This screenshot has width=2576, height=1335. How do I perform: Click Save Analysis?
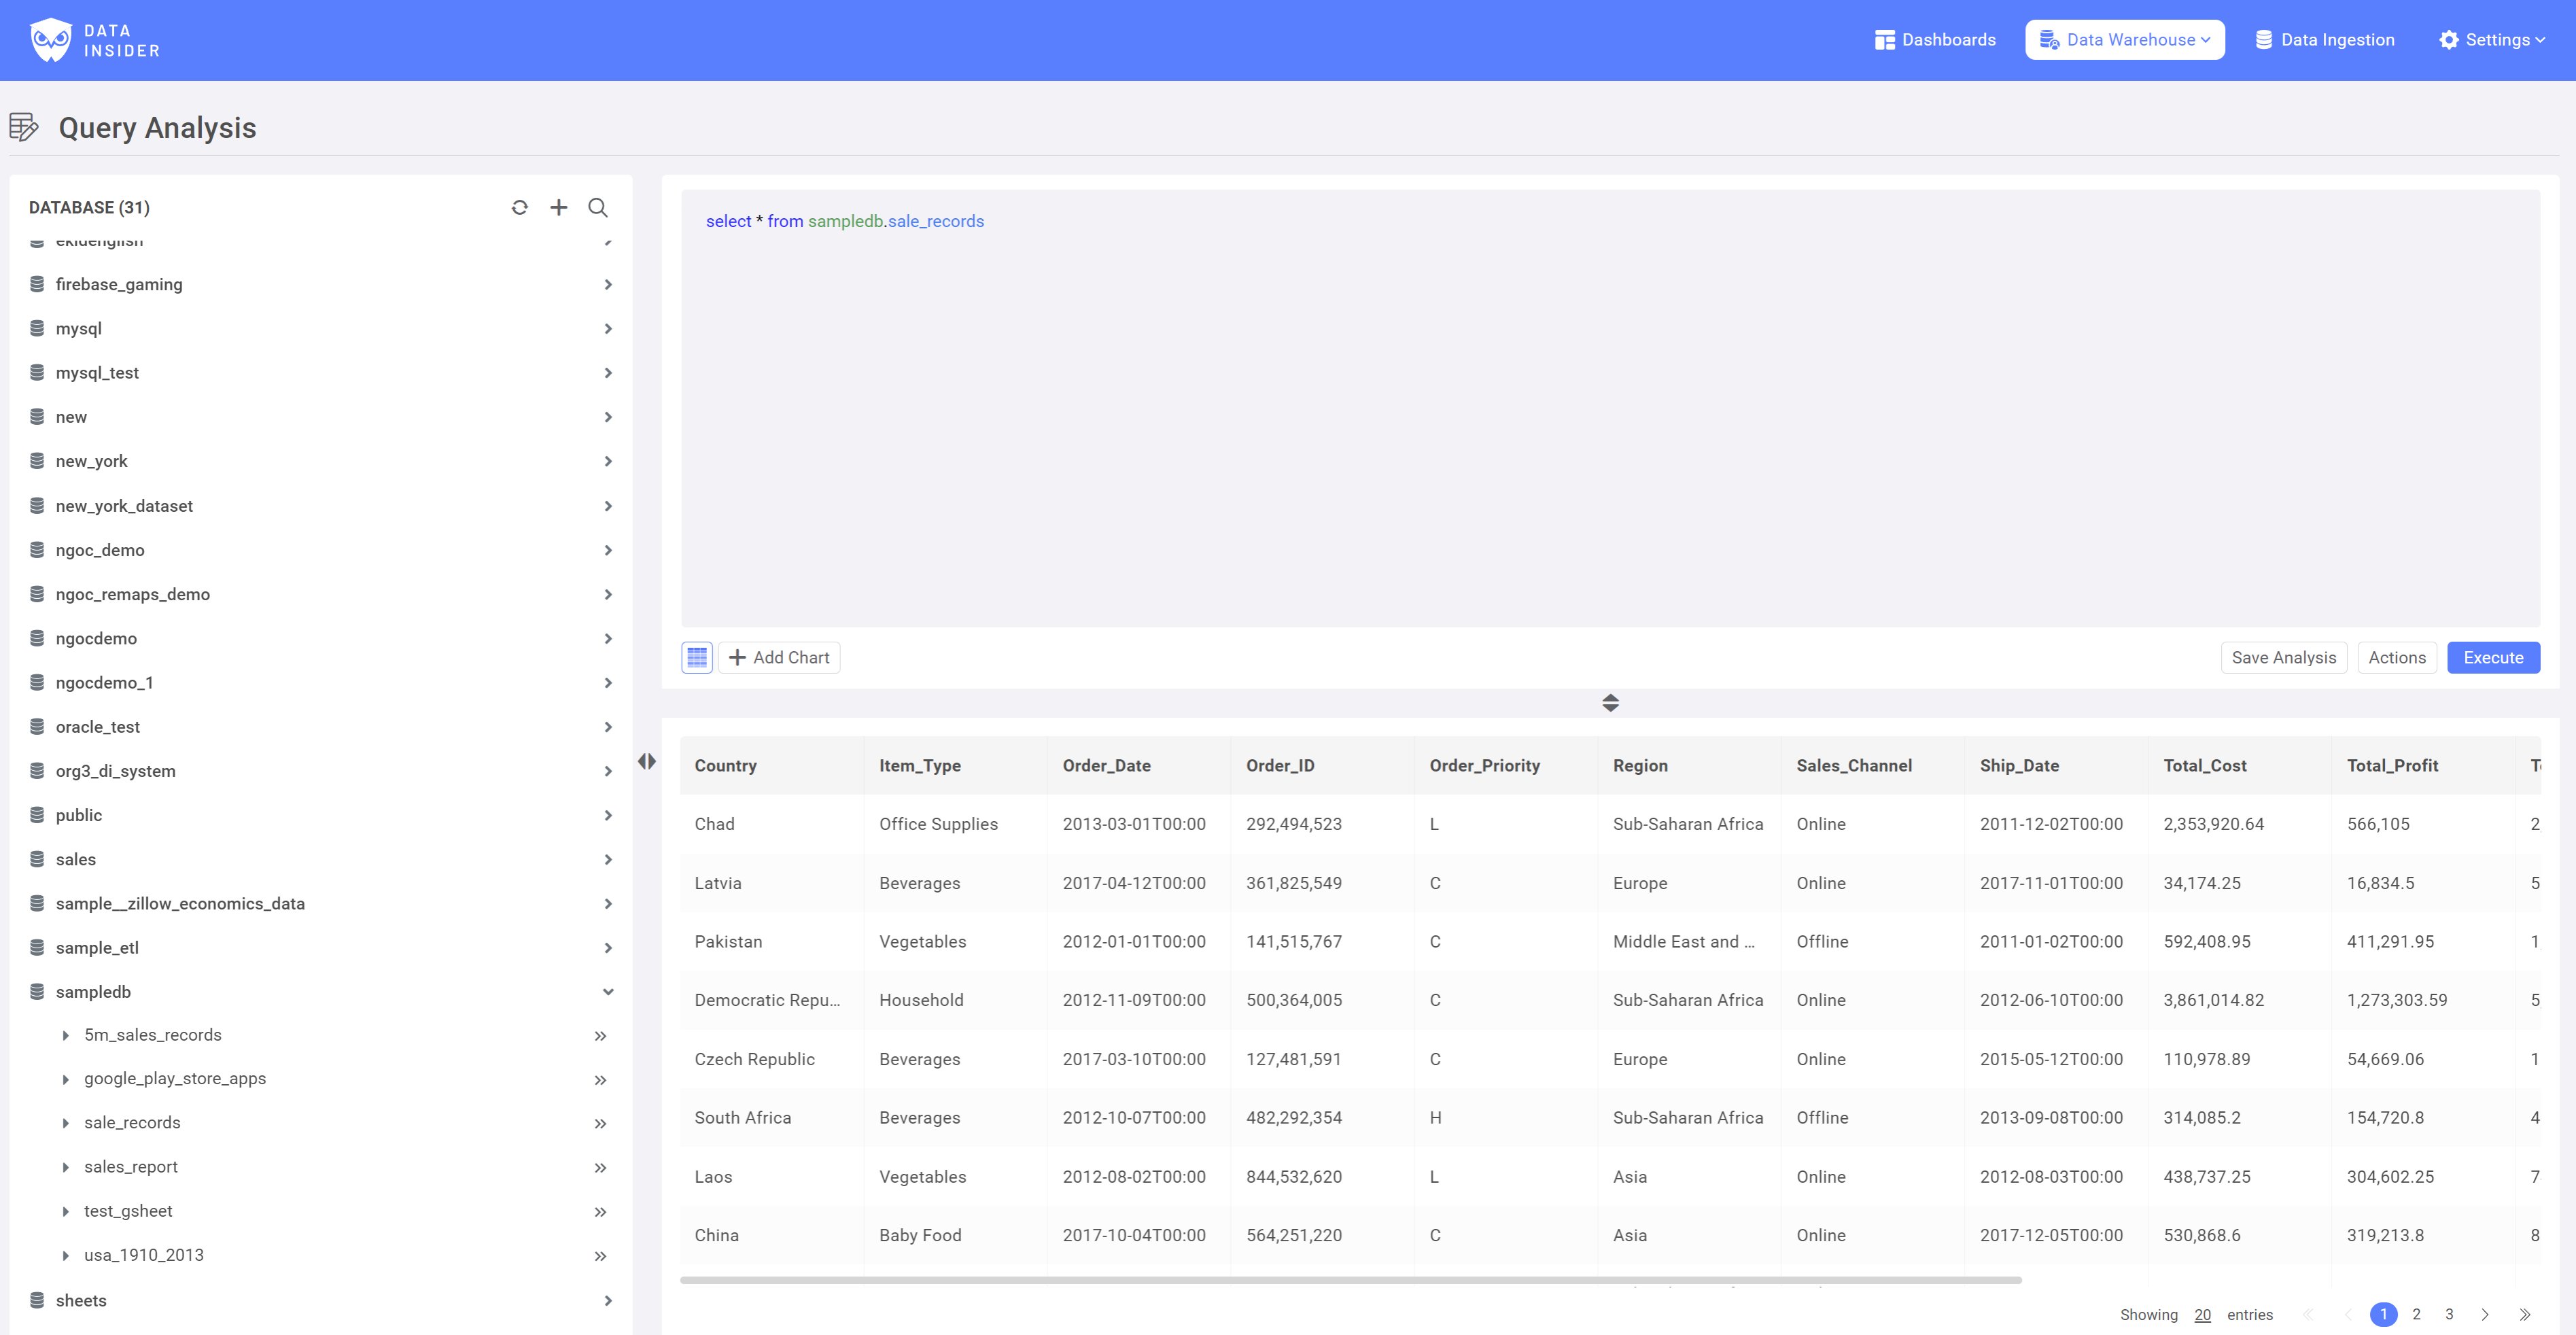(2284, 657)
